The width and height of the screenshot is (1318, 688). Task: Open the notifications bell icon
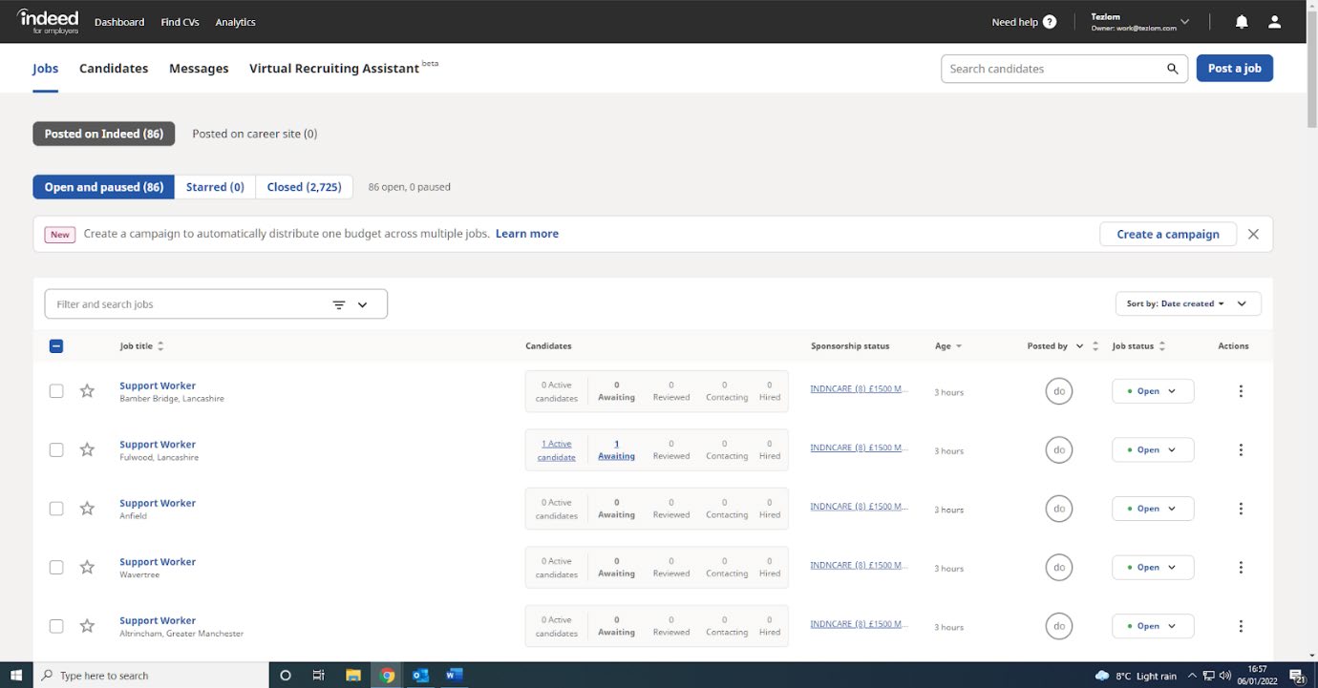click(1242, 22)
